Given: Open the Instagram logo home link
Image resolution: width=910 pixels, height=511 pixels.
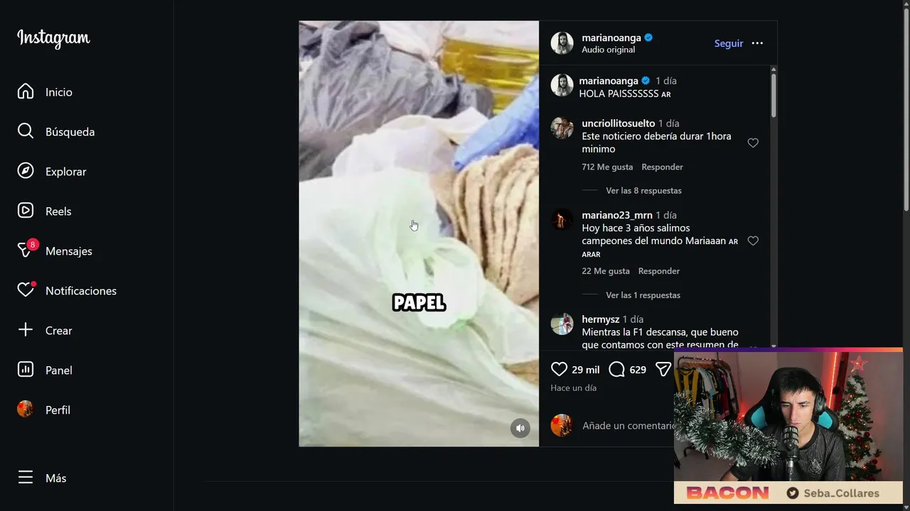Looking at the screenshot, I should (x=53, y=38).
